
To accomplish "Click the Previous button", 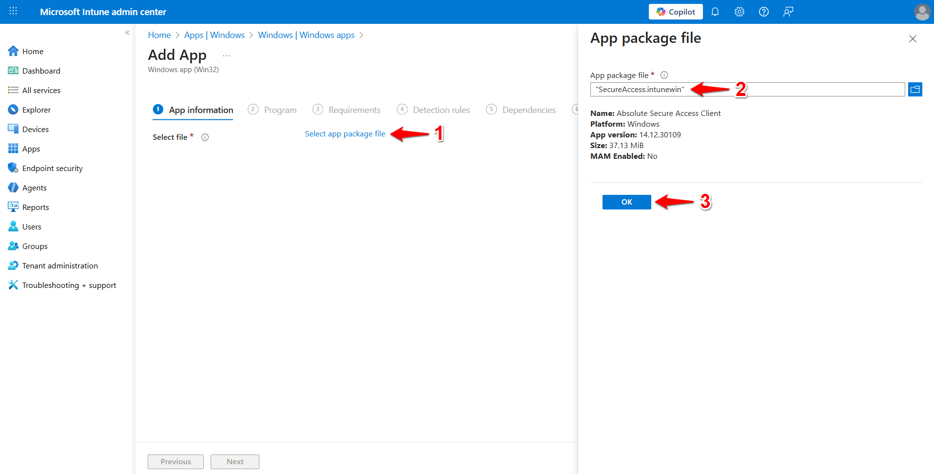I will click(x=175, y=462).
